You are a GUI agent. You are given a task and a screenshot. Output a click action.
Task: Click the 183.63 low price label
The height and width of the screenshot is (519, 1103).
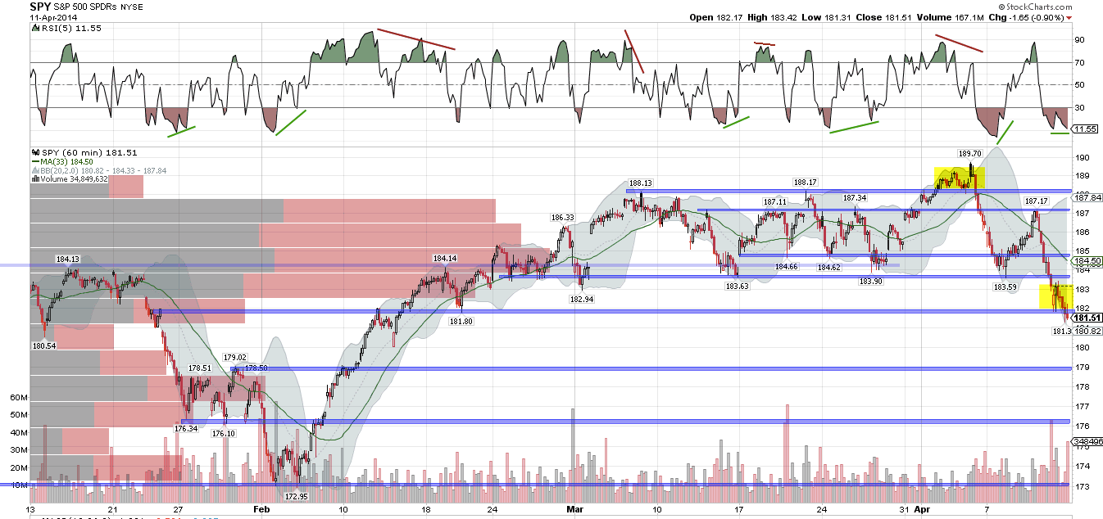click(737, 287)
